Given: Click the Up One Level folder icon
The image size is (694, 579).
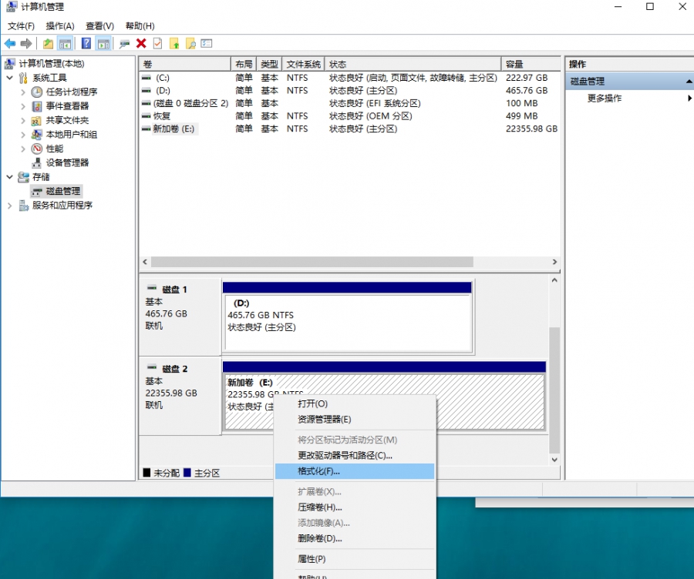Looking at the screenshot, I should (x=49, y=44).
